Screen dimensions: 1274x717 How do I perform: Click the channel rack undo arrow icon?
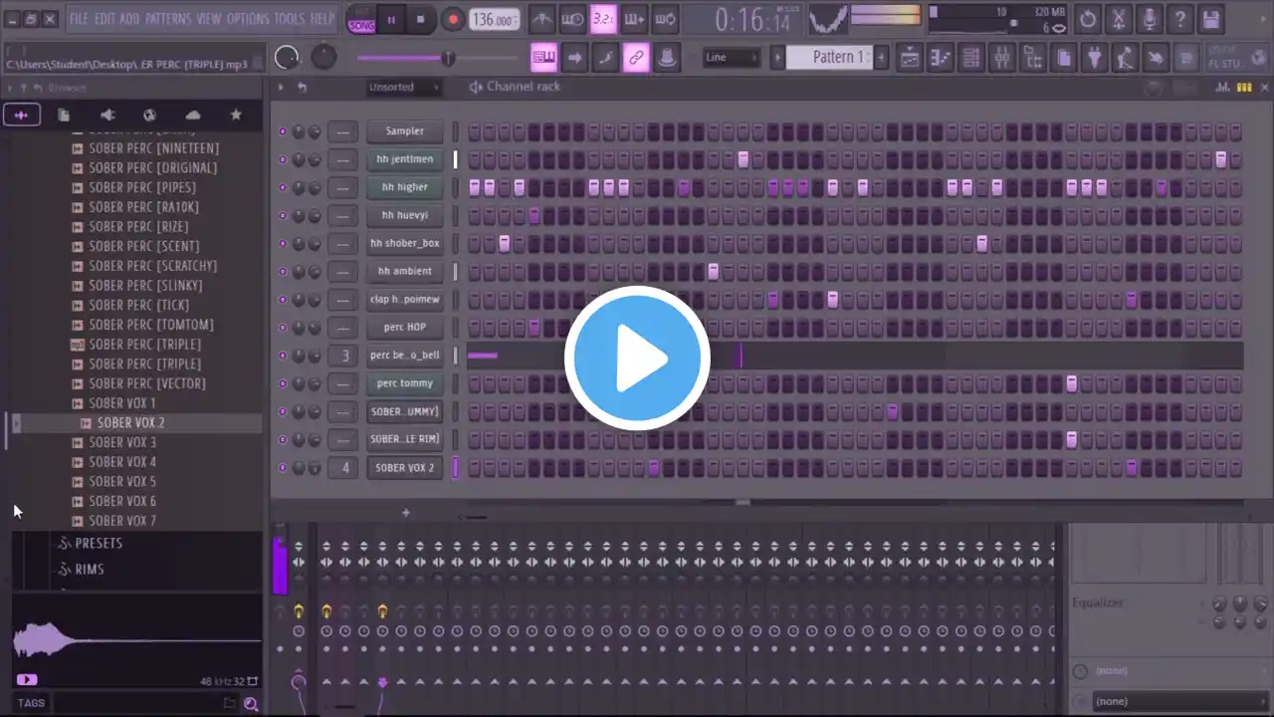302,87
